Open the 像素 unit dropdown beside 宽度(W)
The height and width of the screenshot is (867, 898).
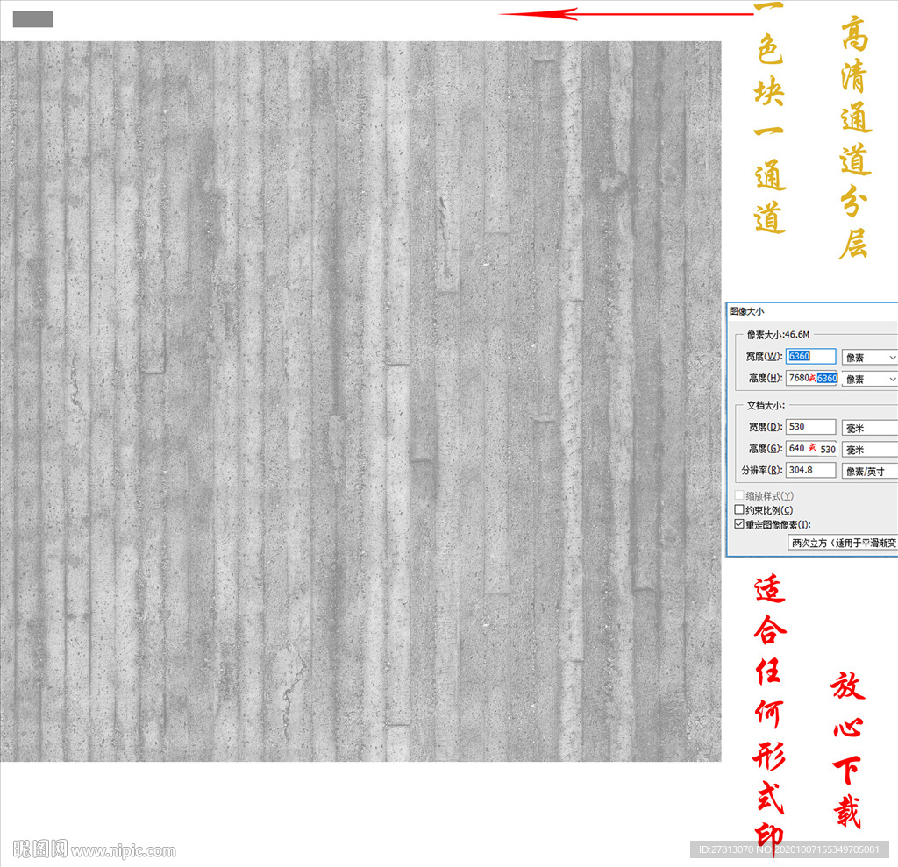click(x=869, y=358)
